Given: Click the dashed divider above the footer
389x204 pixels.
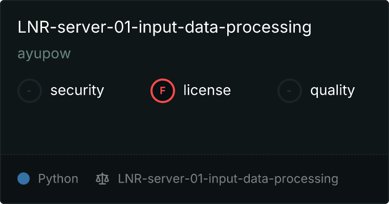Looking at the screenshot, I should point(194,154).
